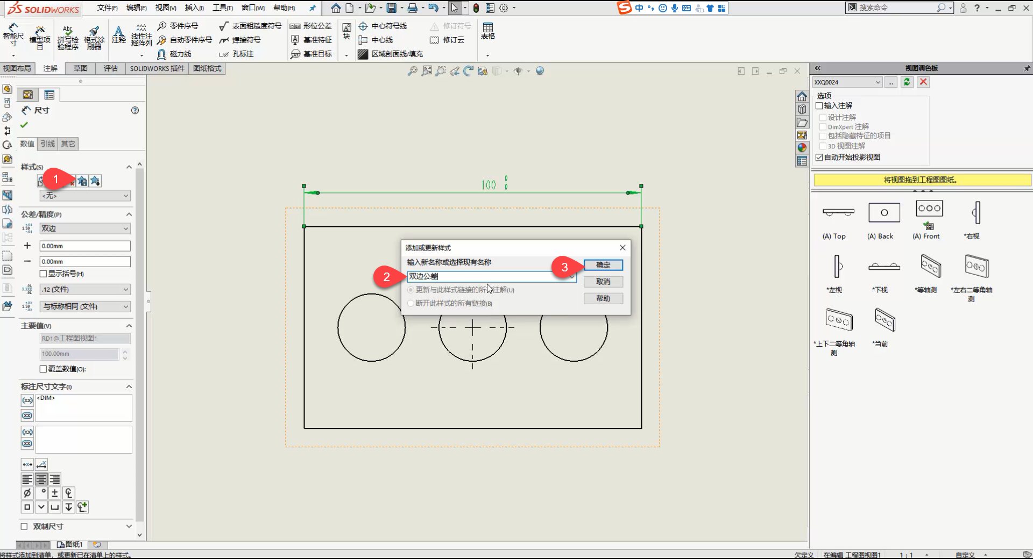1033x559 pixels.
Task: Enable Show parentheses (显示括号)
Action: 44,274
